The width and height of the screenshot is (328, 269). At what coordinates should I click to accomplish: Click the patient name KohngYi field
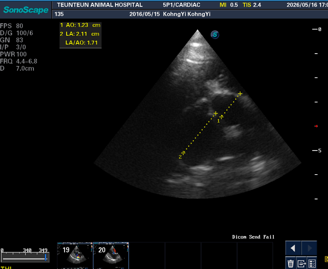[187, 14]
